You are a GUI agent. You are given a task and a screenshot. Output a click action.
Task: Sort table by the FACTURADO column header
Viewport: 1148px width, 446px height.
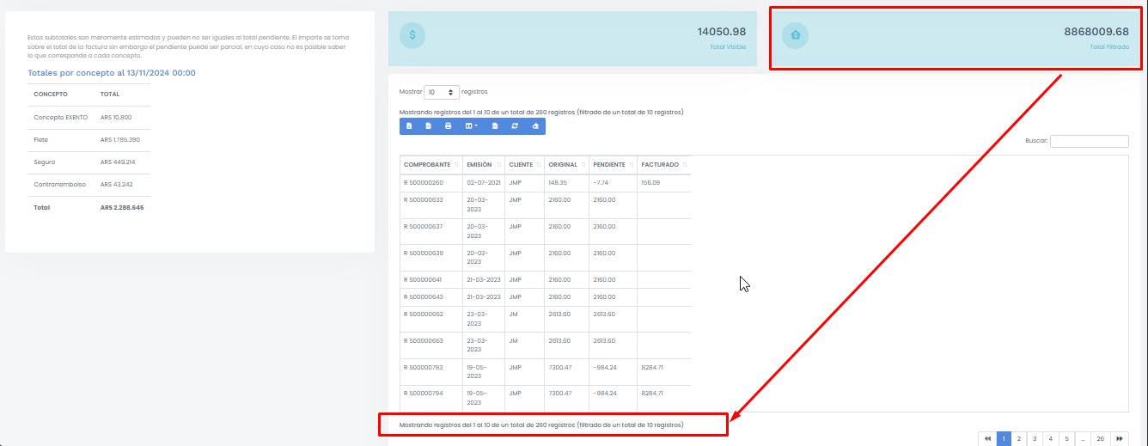coord(664,164)
